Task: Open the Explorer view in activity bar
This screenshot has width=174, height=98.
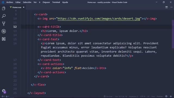Action: [x=4, y=8]
